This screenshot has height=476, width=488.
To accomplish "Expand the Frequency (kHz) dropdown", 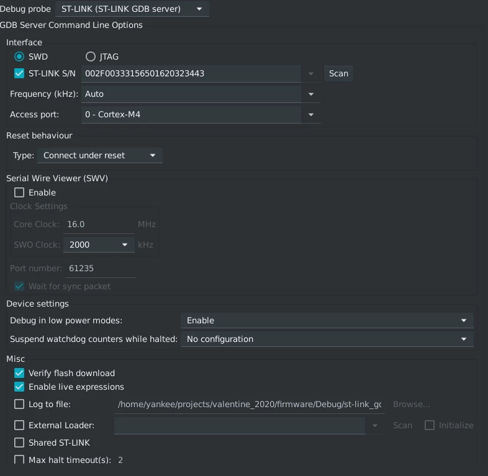I will [311, 94].
